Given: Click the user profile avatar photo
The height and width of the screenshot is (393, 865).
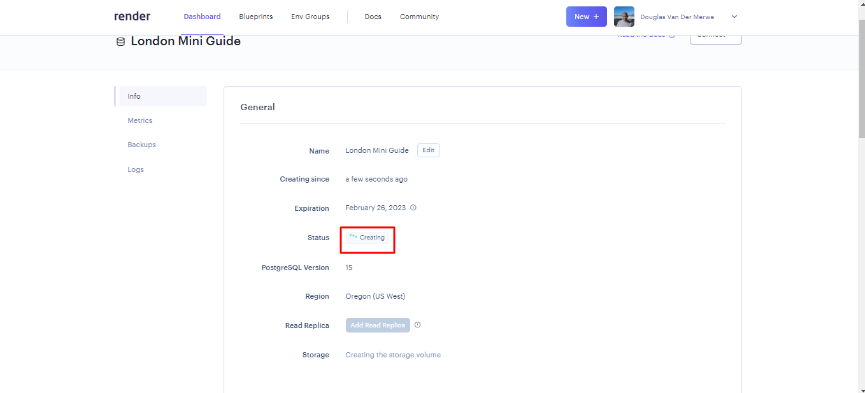Looking at the screenshot, I should (624, 17).
